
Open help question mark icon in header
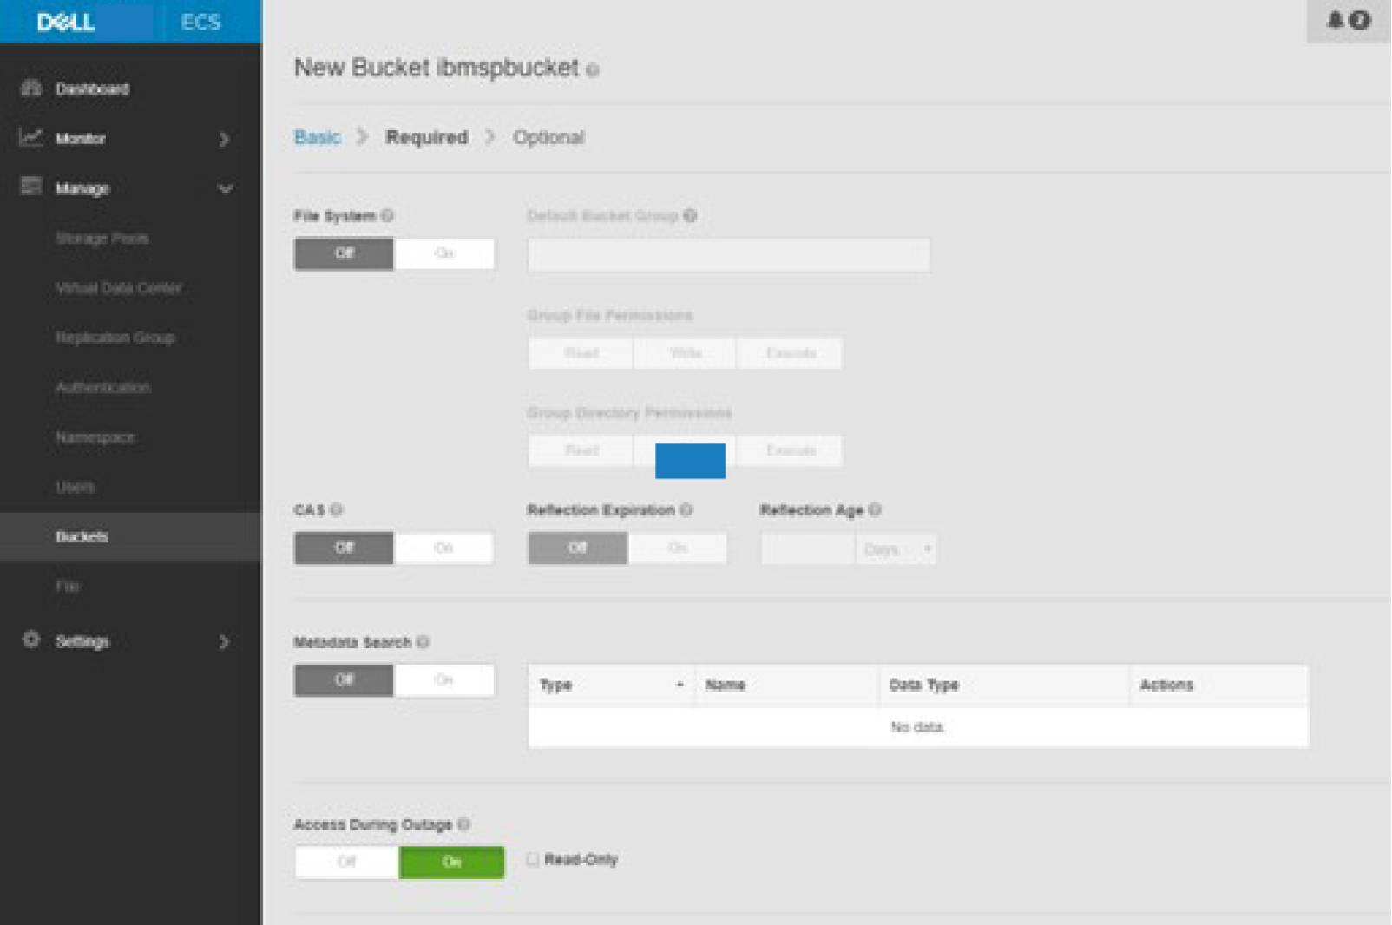point(1360,20)
